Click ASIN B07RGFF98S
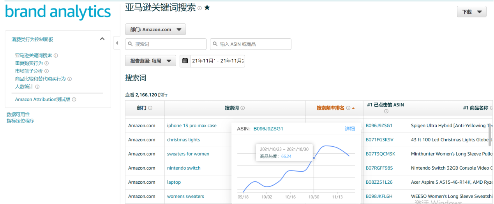This screenshot has width=494, height=204. click(x=379, y=168)
